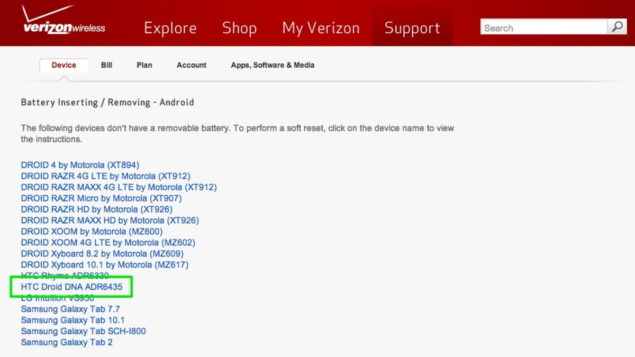Open DROID XOOM 4G LTE (MZ602) link

point(108,243)
